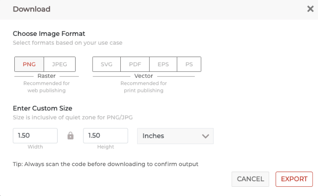Choose SVG vector format
The height and width of the screenshot is (196, 318).
tap(106, 64)
